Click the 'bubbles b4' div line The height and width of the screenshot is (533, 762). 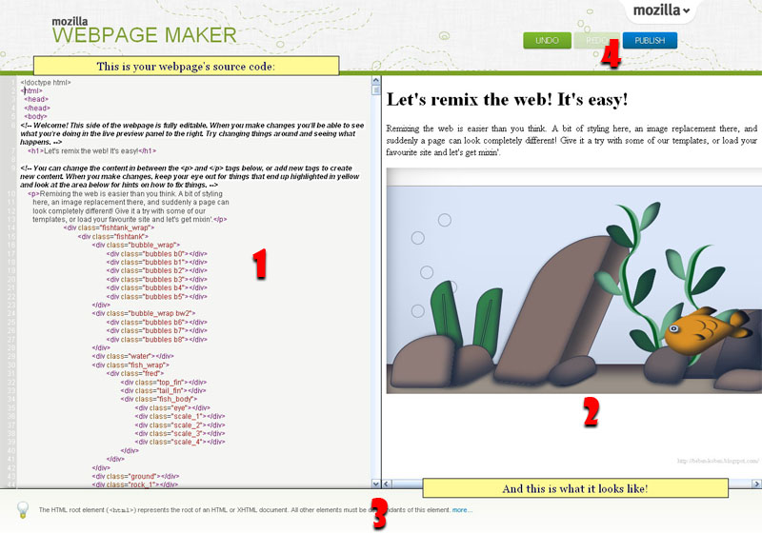[x=157, y=287]
